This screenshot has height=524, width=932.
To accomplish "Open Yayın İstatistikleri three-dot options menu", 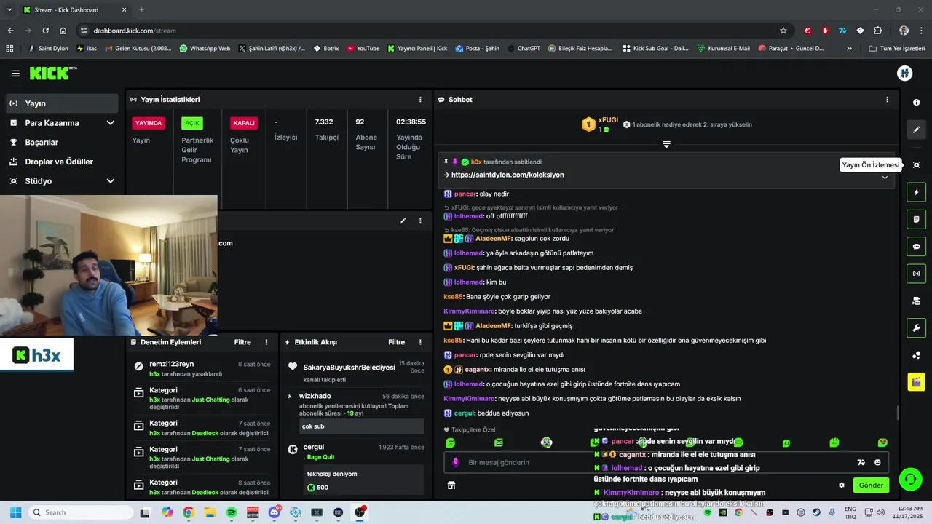I will pos(420,100).
